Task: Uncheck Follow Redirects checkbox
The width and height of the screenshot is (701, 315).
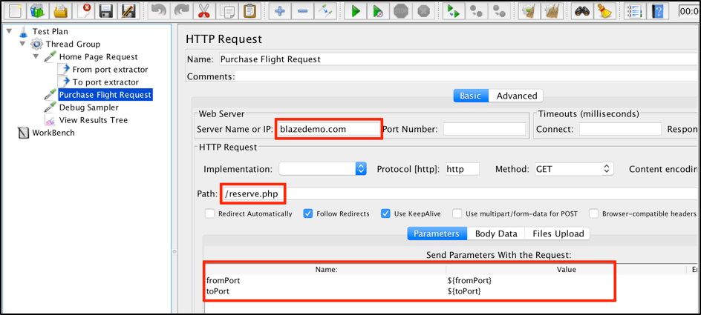Action: 308,213
